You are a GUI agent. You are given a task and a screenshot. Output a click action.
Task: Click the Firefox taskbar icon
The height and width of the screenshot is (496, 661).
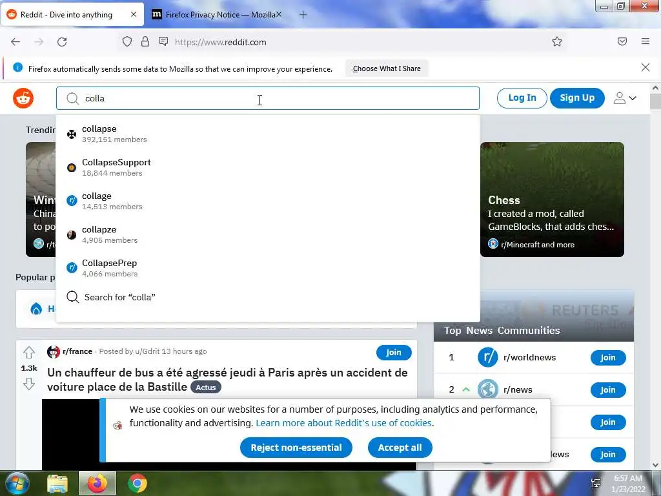[x=97, y=483]
